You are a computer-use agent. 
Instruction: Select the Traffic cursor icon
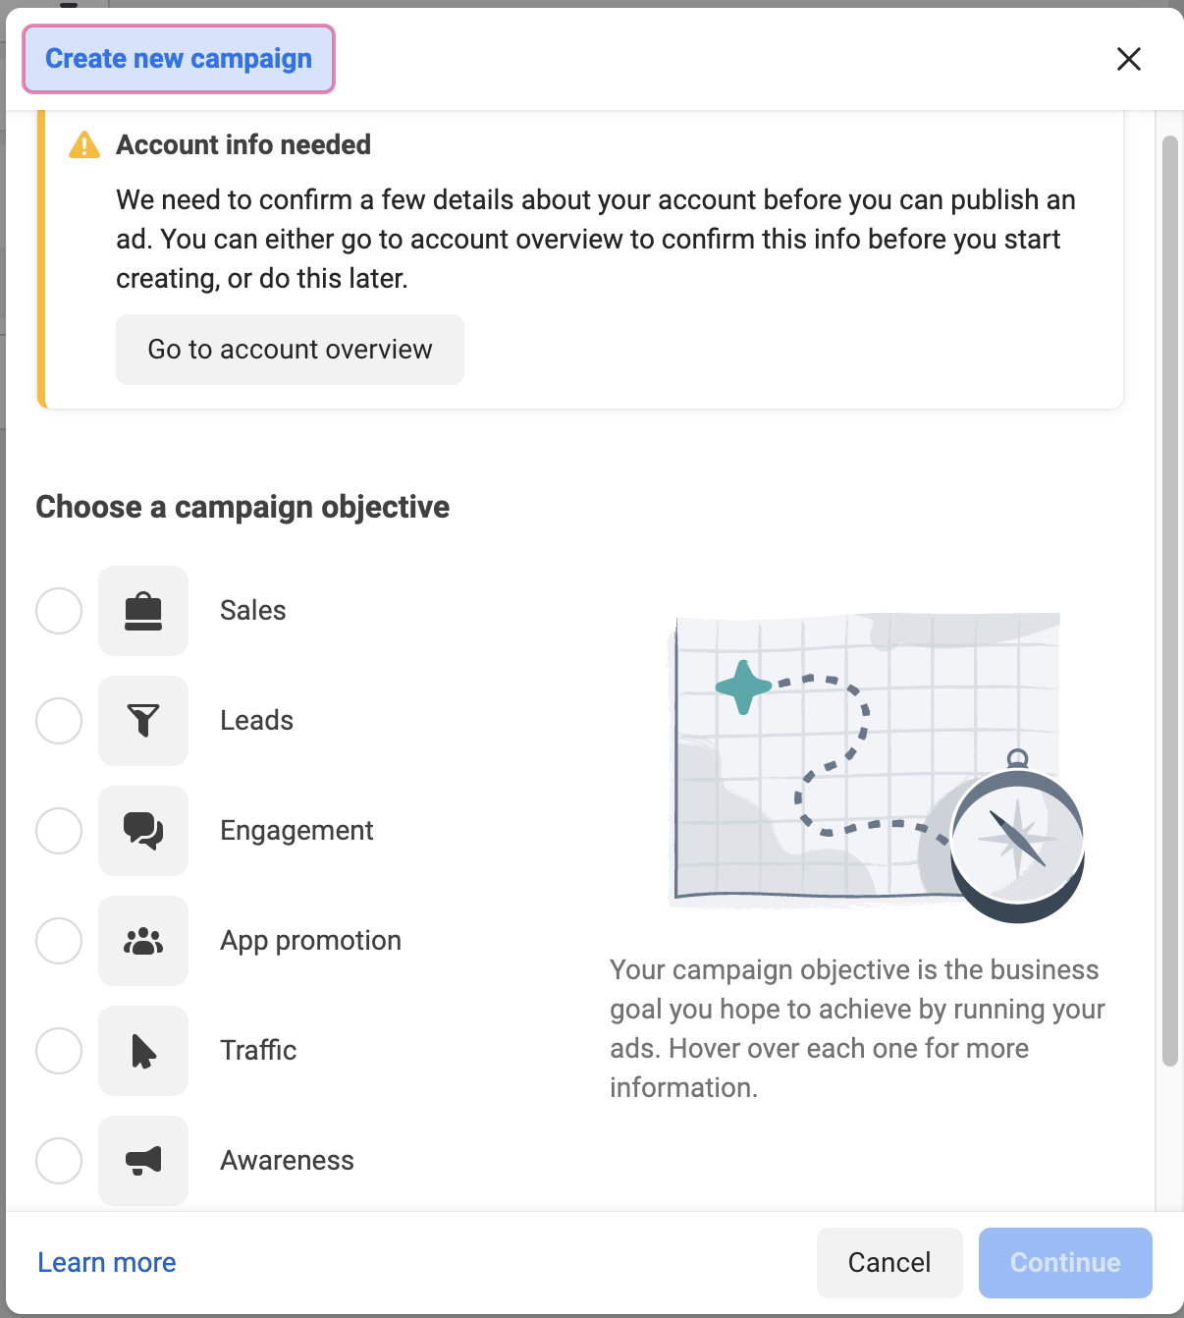pos(142,1050)
